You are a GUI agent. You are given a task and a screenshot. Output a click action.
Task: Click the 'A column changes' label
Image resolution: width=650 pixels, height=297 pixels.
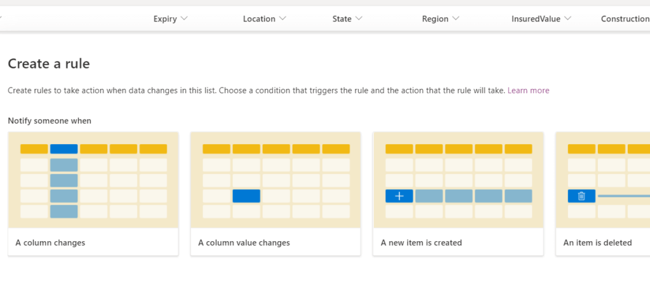point(50,242)
